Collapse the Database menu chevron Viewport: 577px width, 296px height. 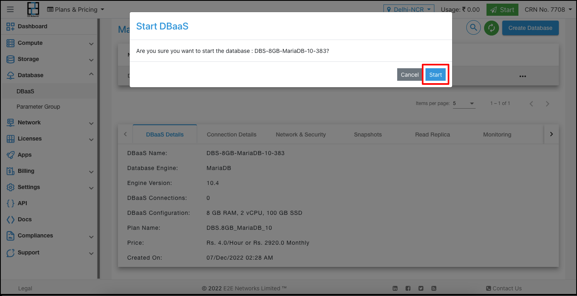click(91, 74)
